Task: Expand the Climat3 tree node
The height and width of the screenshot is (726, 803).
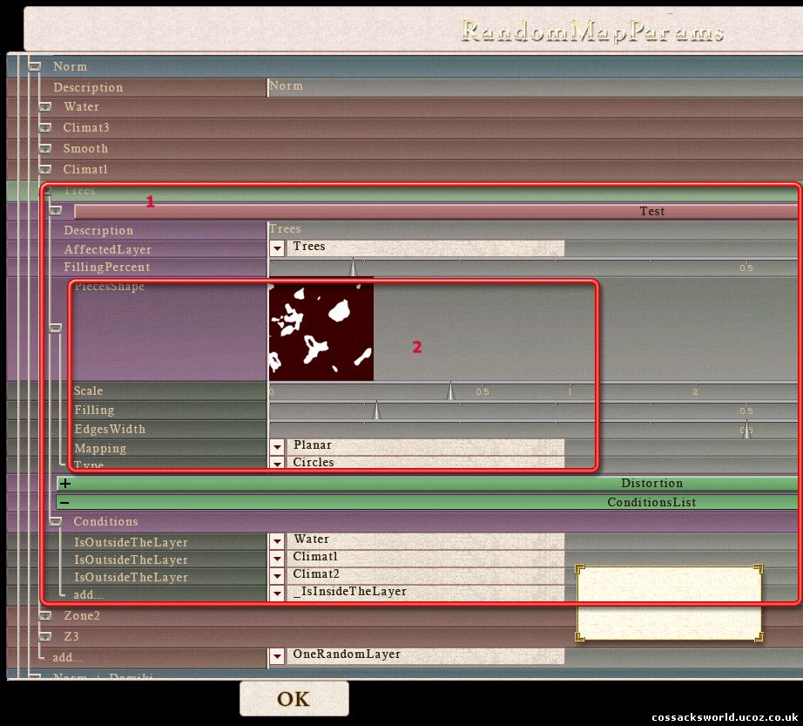Action: [45, 127]
